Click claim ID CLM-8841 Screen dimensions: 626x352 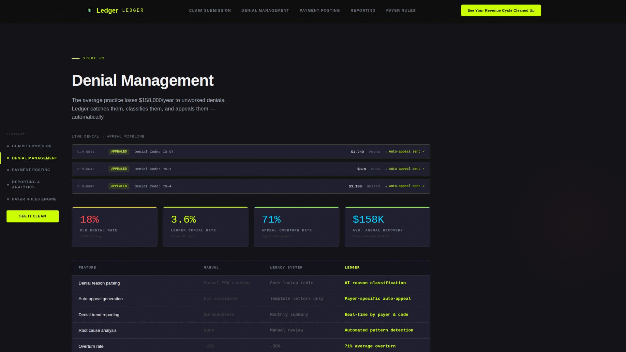pos(86,152)
